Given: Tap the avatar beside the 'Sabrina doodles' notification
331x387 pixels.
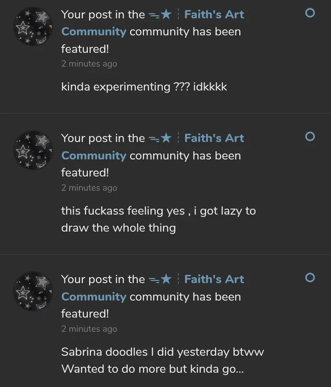Looking at the screenshot, I should click(33, 291).
